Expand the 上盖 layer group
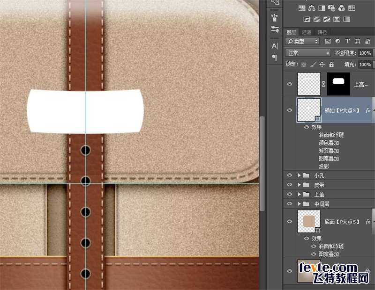The image size is (375, 290). (x=300, y=195)
